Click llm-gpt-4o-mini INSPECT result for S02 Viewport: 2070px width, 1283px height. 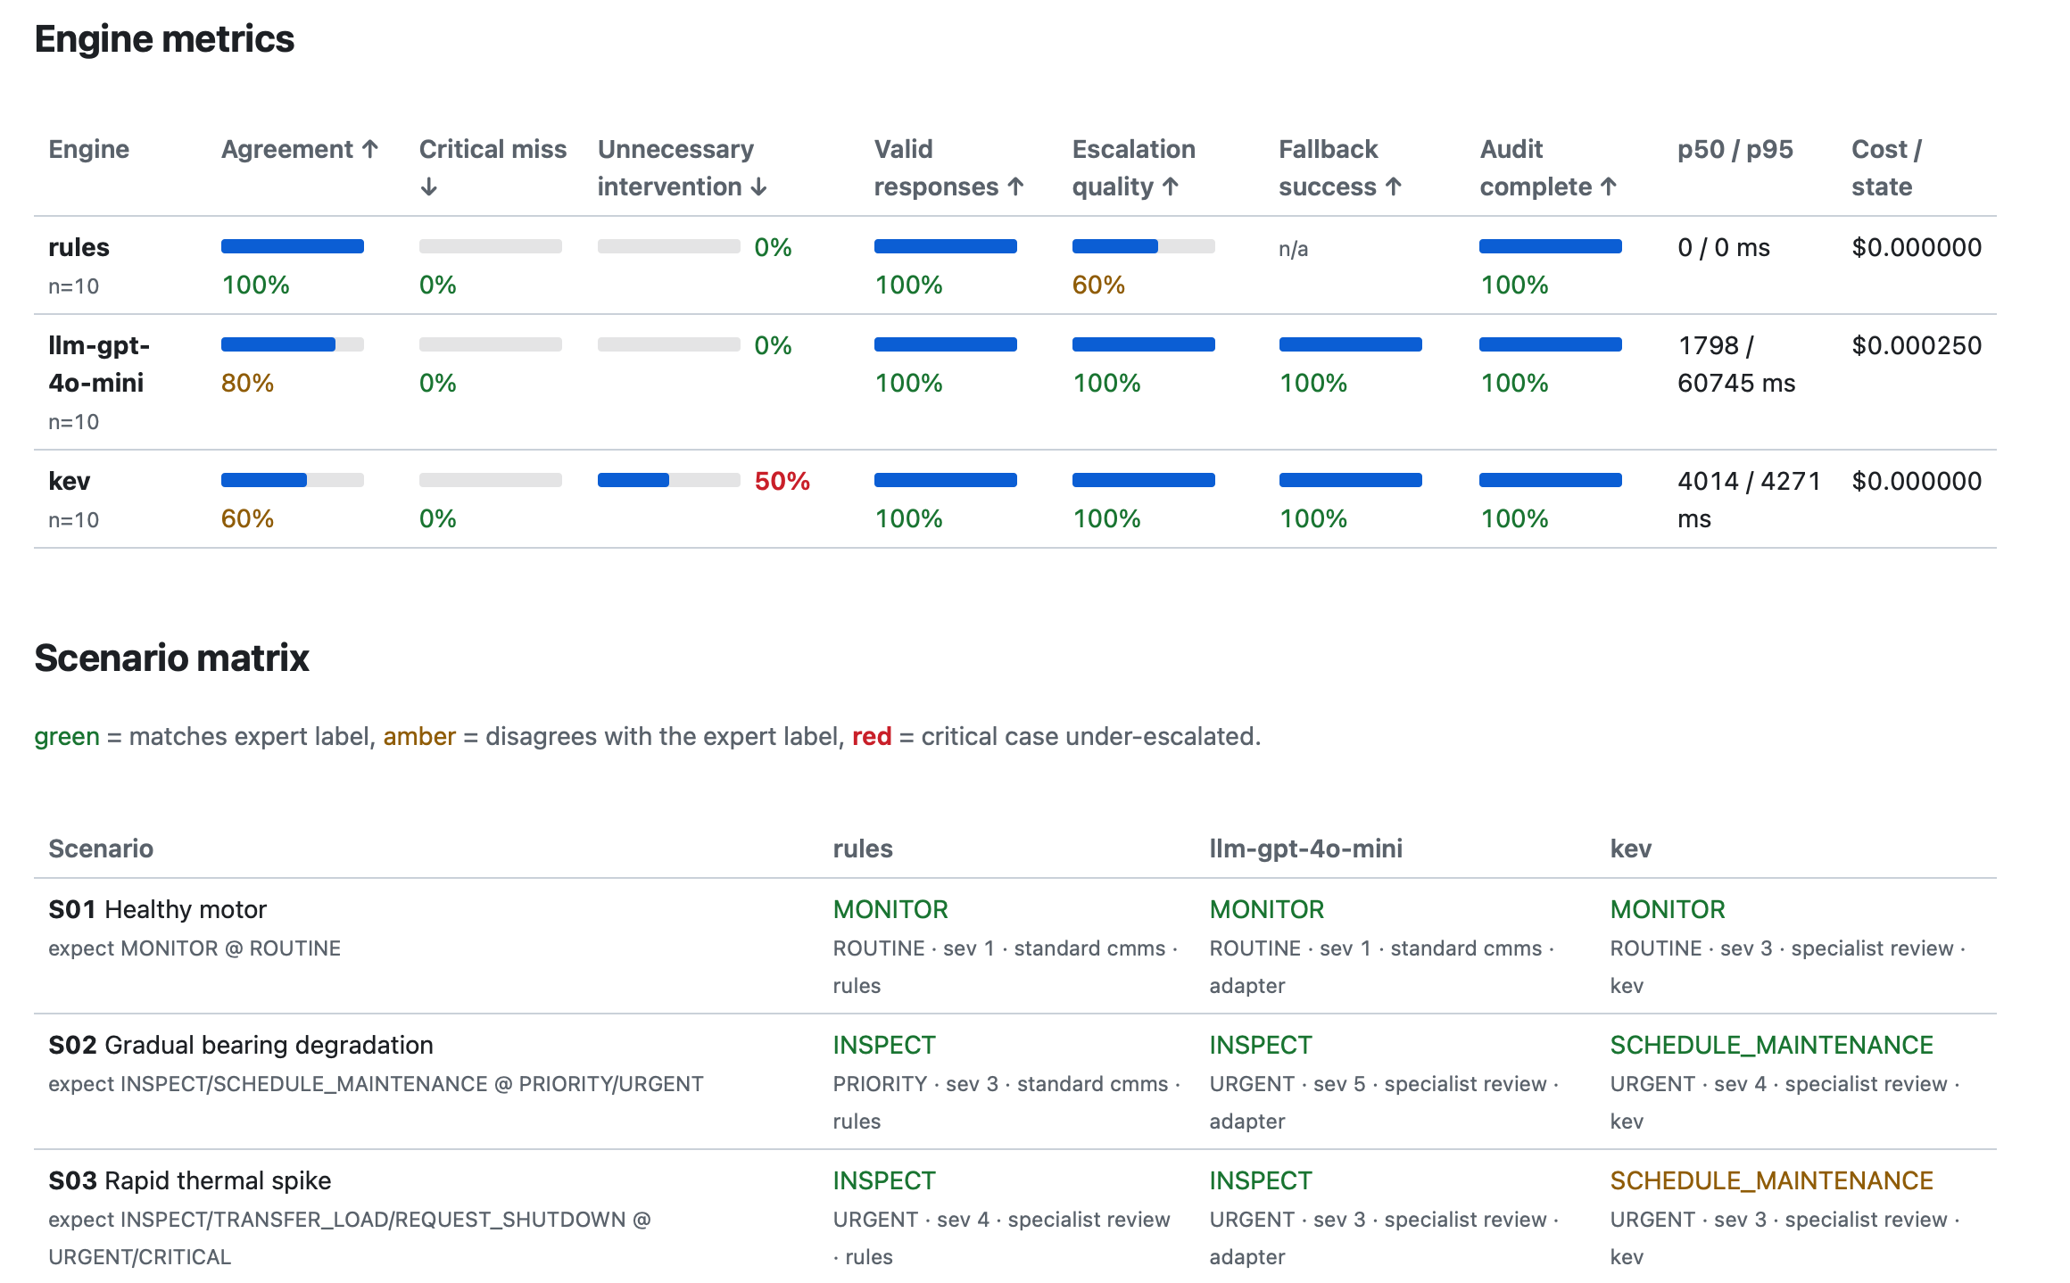click(1261, 1045)
